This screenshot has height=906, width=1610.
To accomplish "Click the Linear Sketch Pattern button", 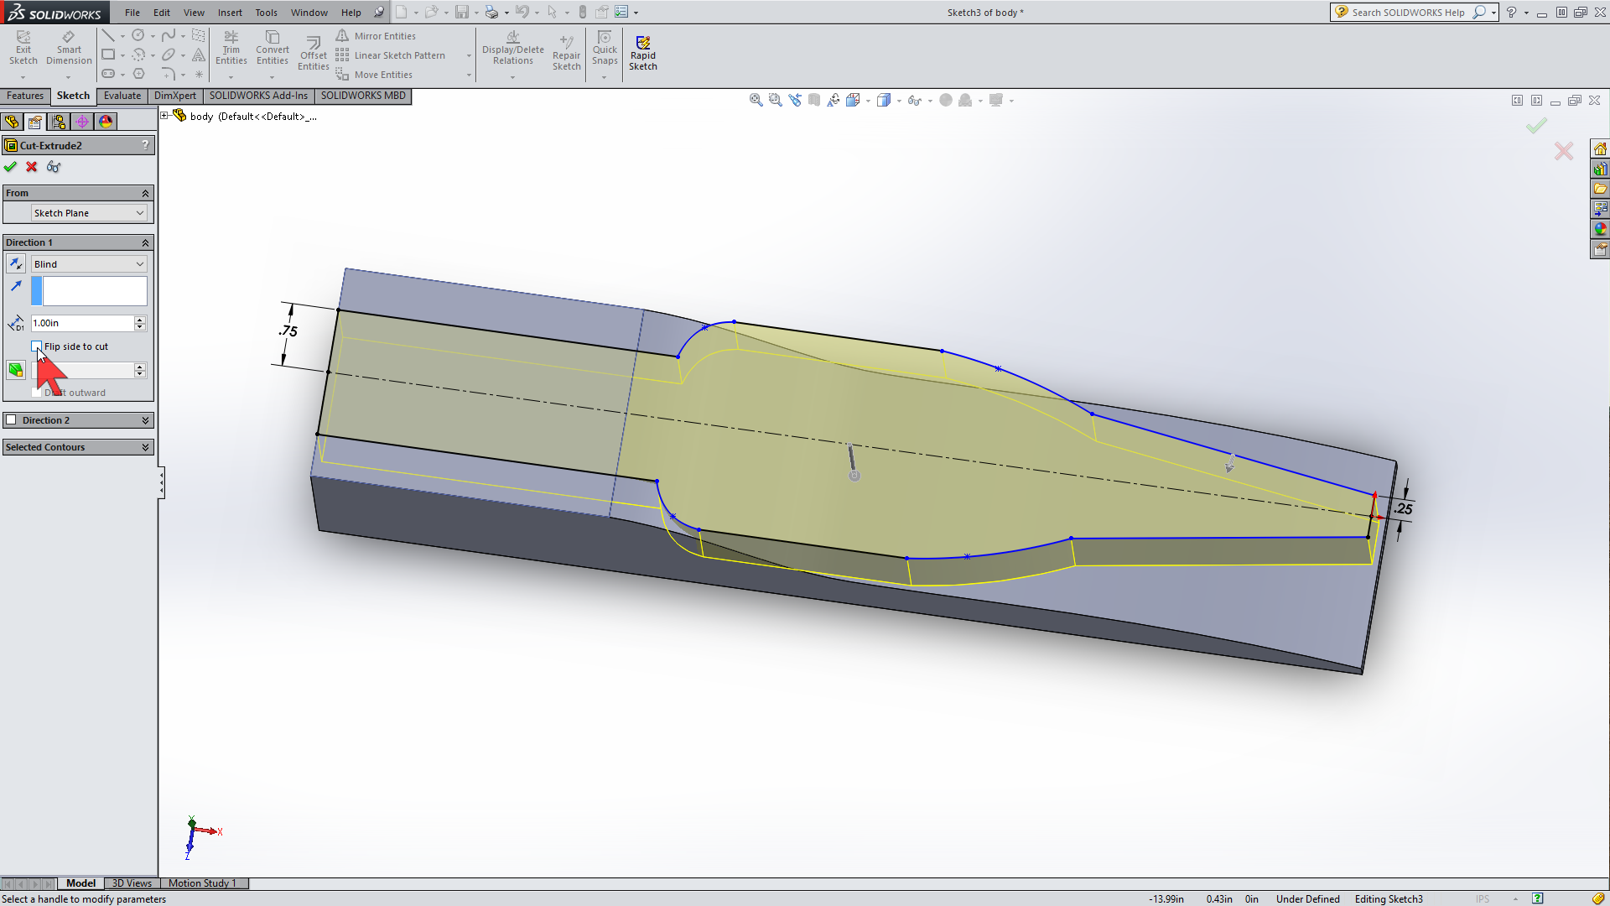I will coord(391,55).
